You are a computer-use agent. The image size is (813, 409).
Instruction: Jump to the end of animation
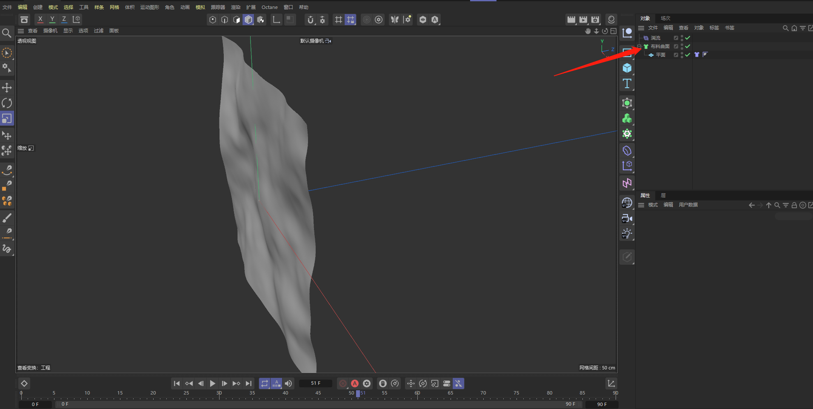click(x=248, y=383)
